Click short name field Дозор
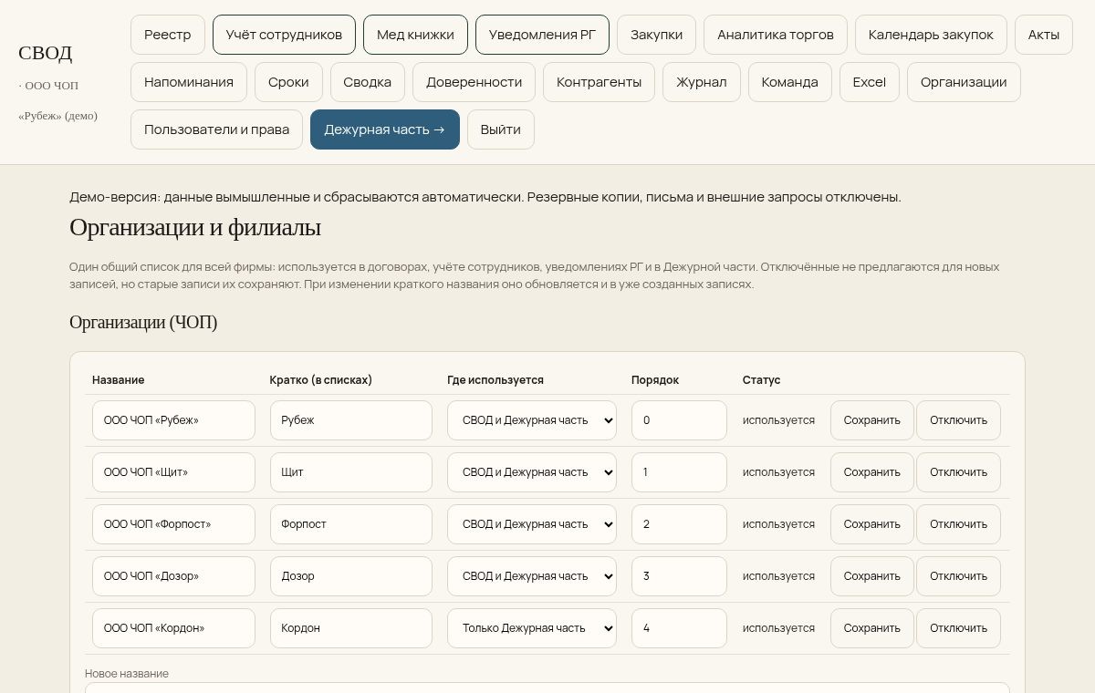The width and height of the screenshot is (1095, 693). [351, 576]
